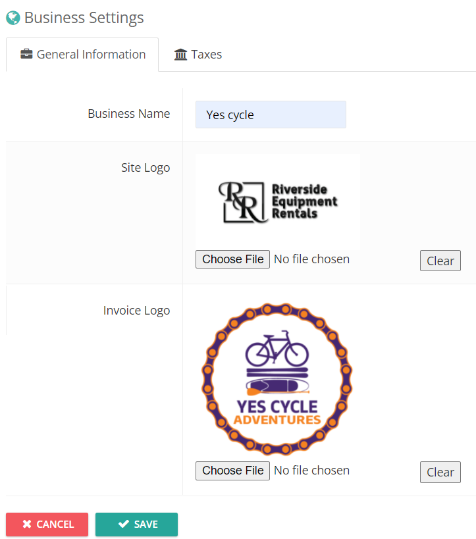The width and height of the screenshot is (476, 539).
Task: Click the checkmark icon on Save button
Action: tap(124, 524)
